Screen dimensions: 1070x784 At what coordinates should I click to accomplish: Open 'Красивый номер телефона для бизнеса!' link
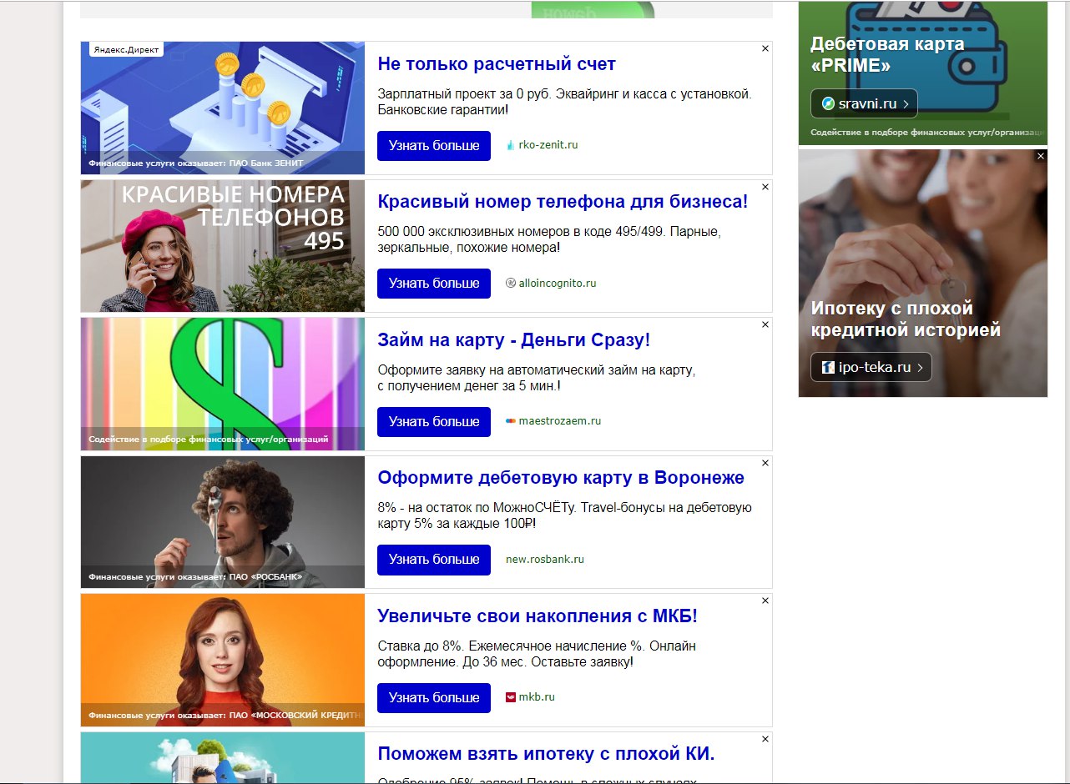563,202
